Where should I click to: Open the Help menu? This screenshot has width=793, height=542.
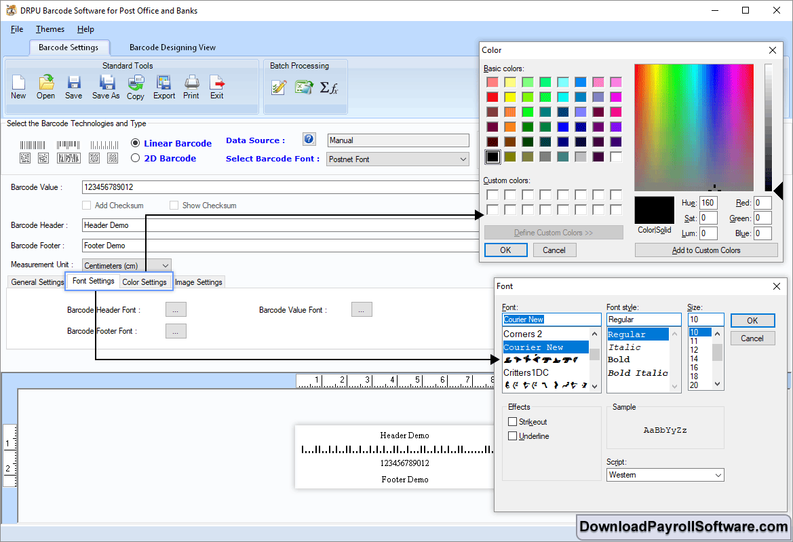(x=85, y=29)
